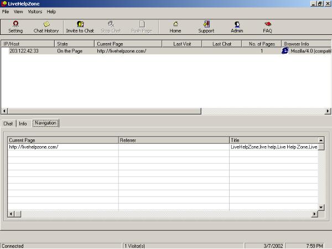Open the View menu
The image size is (332, 249).
click(x=18, y=12)
